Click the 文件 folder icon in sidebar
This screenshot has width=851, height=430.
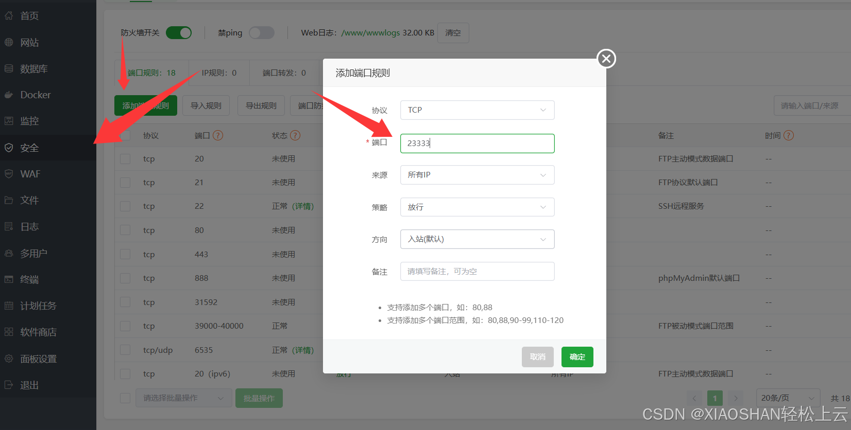click(x=9, y=200)
